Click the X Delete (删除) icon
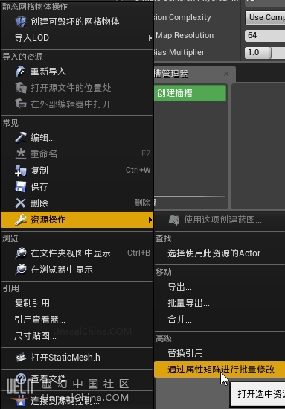The image size is (285, 409). (x=21, y=203)
